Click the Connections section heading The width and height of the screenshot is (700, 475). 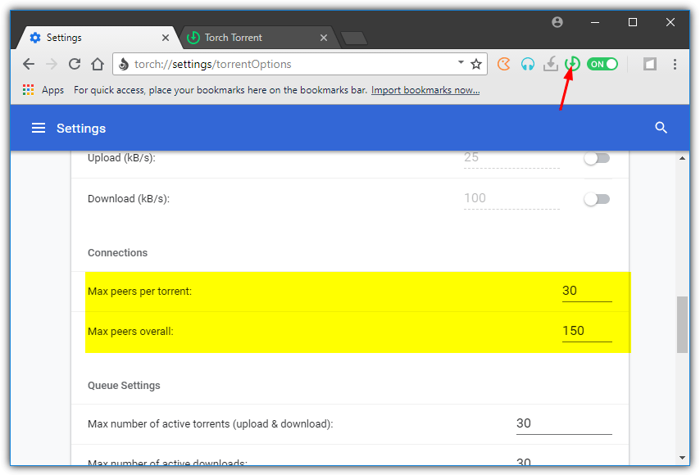click(x=117, y=253)
